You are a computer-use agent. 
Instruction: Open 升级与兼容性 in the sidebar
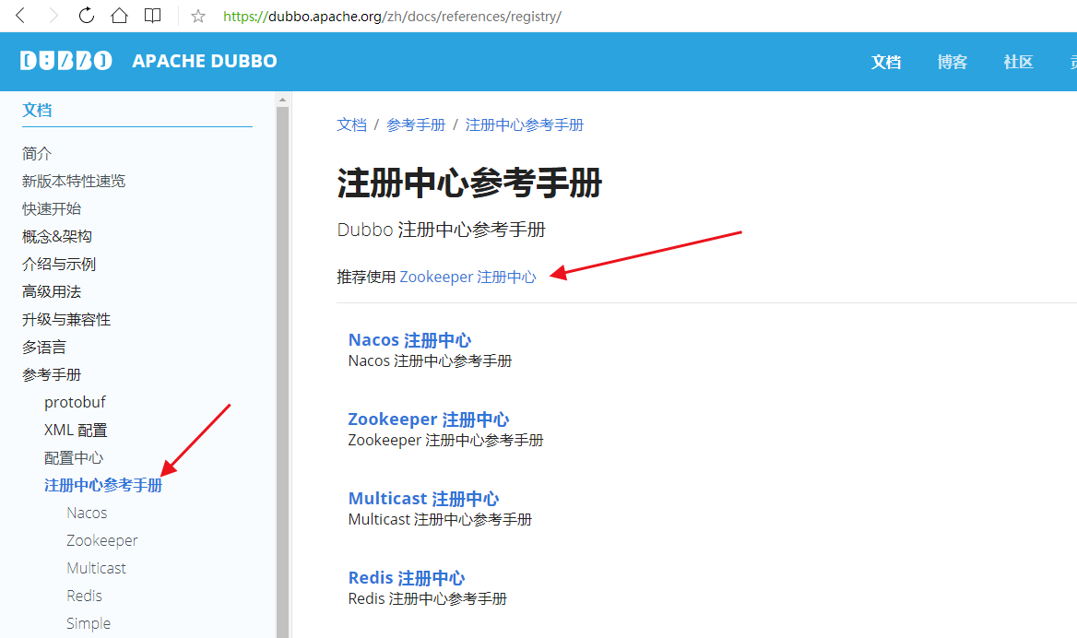point(66,319)
